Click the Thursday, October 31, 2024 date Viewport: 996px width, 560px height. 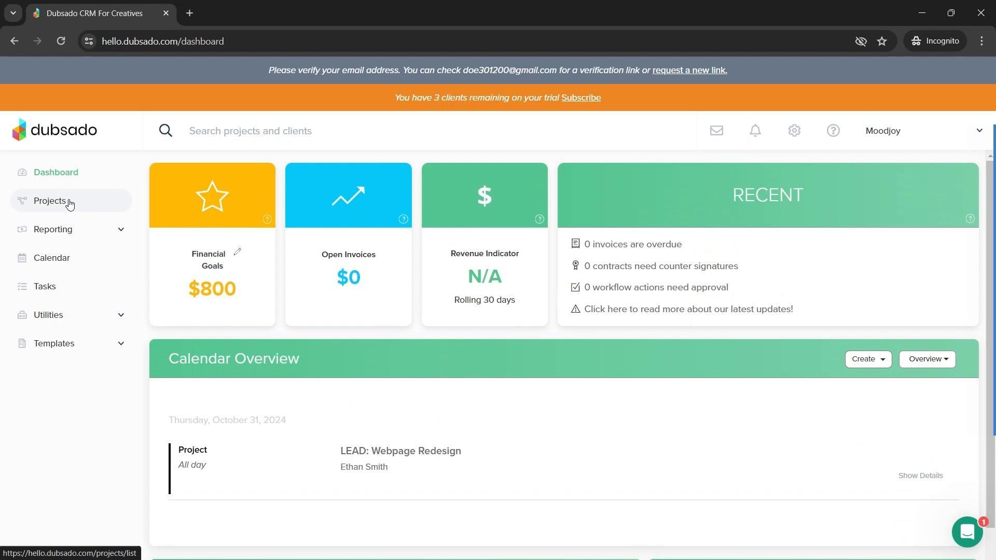[227, 420]
